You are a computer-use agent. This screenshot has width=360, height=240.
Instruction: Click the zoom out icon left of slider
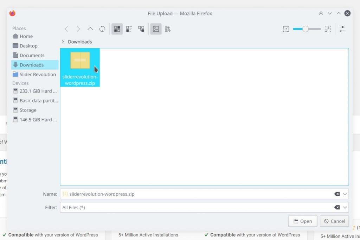tap(286, 29)
